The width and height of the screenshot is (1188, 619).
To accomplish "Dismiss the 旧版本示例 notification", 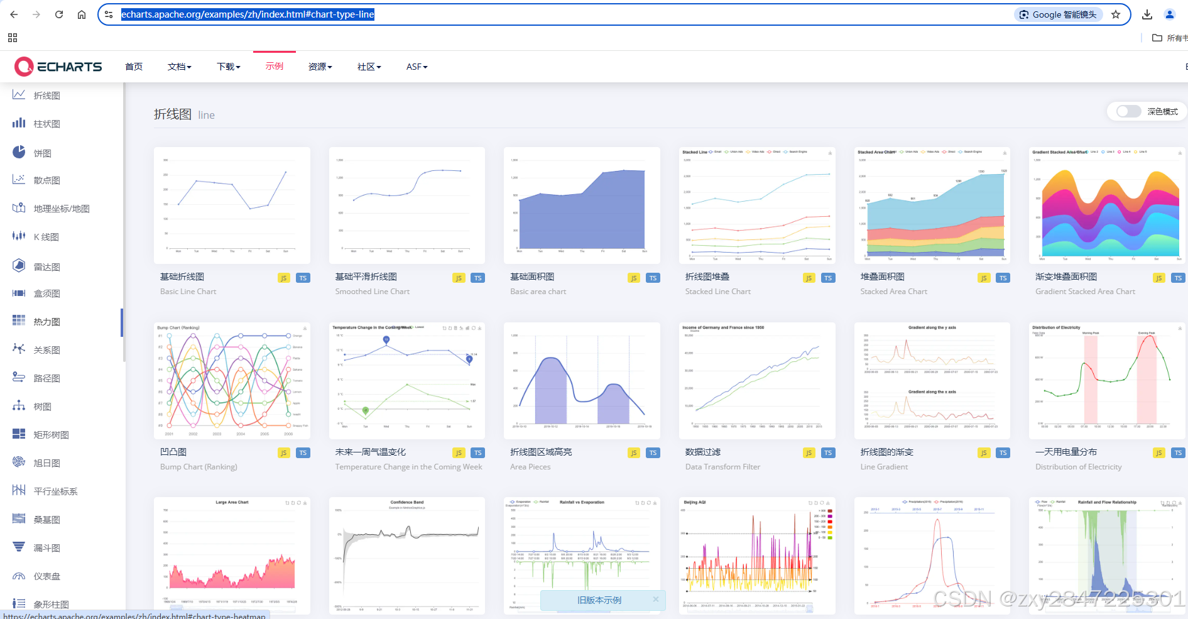I will click(x=656, y=600).
